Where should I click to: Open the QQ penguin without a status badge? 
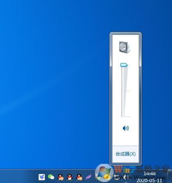pos(70,177)
